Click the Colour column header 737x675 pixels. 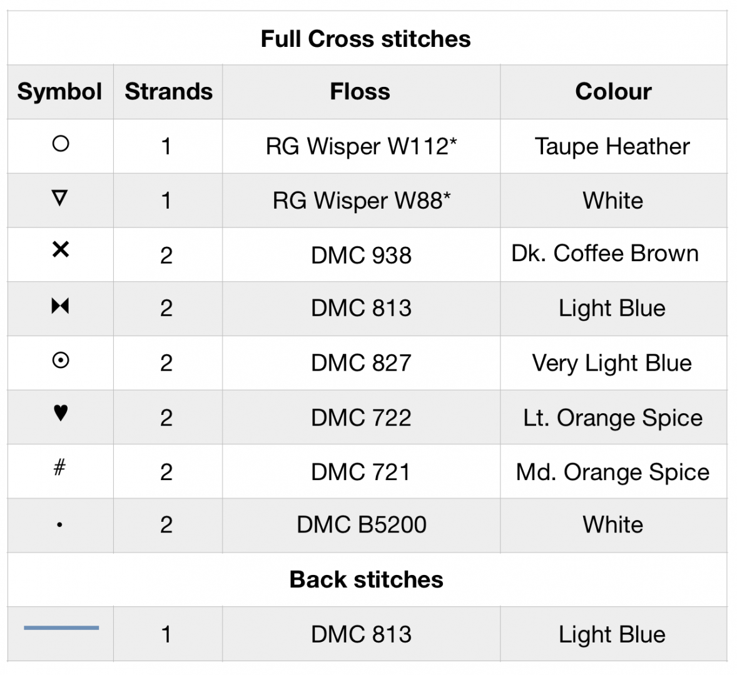[x=613, y=92]
